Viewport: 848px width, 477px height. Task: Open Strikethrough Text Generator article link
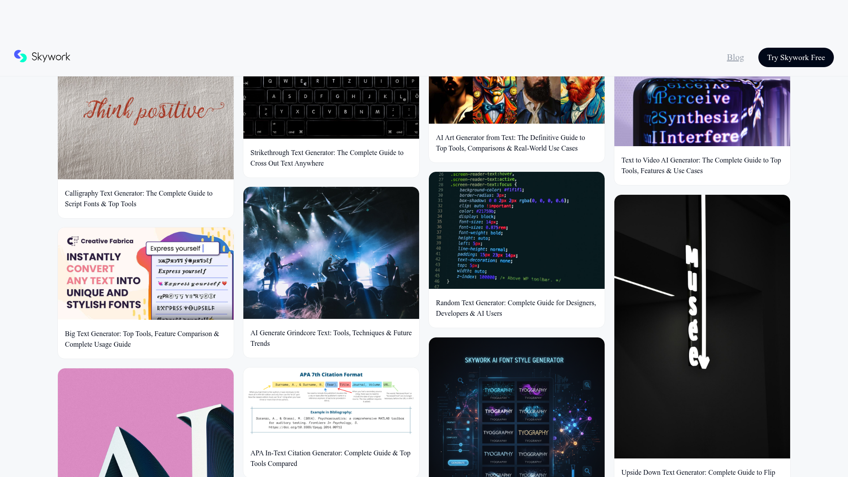click(327, 158)
